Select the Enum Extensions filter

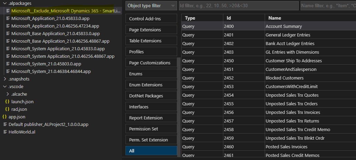tap(151, 85)
